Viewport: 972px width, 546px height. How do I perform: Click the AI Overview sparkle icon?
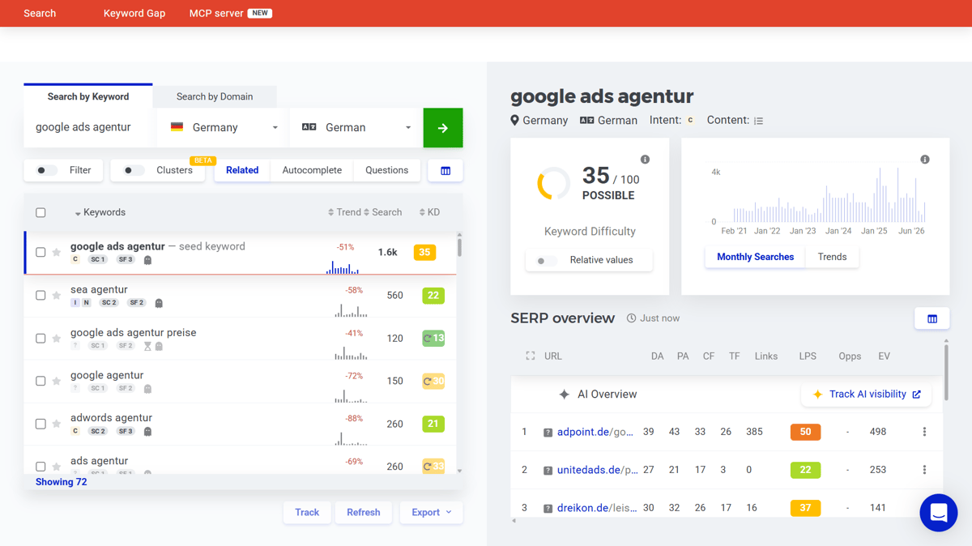point(565,395)
